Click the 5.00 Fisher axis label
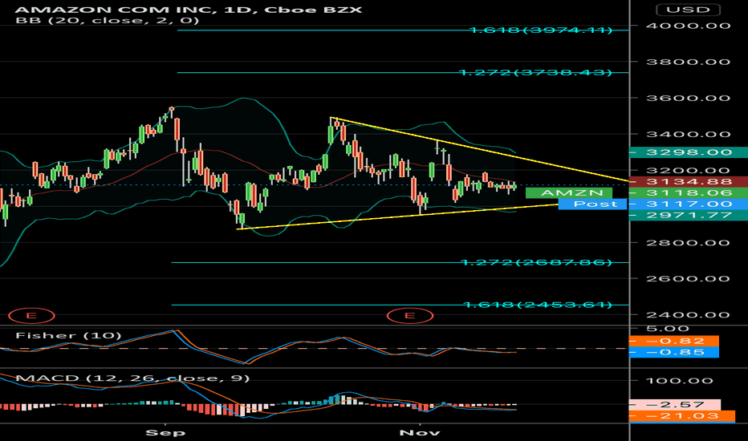This screenshot has width=748, height=441. point(668,329)
